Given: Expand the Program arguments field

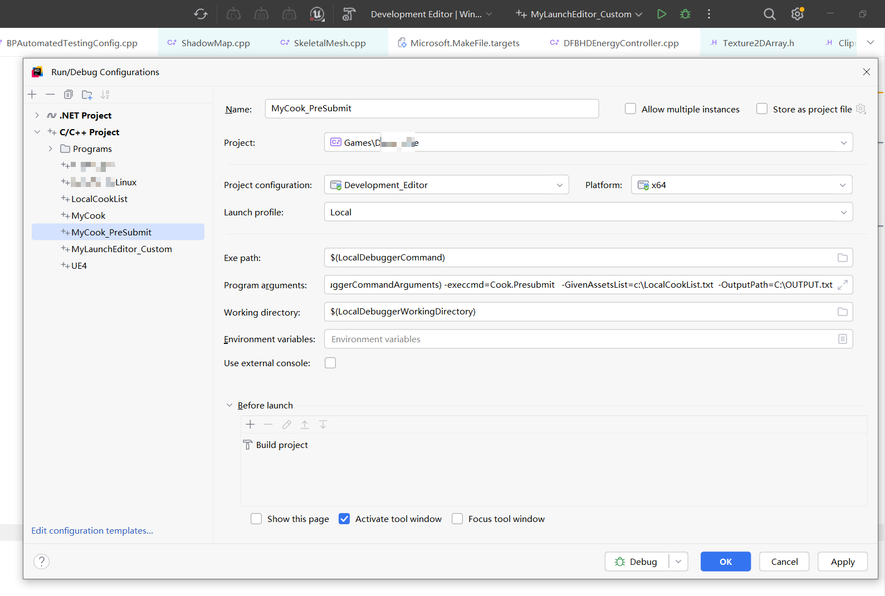Looking at the screenshot, I should [842, 285].
